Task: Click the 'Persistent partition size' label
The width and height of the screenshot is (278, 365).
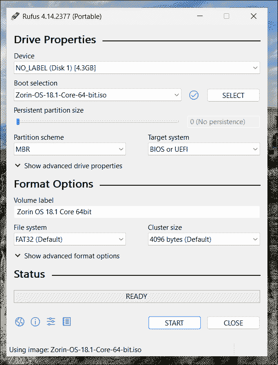Action: (x=49, y=110)
